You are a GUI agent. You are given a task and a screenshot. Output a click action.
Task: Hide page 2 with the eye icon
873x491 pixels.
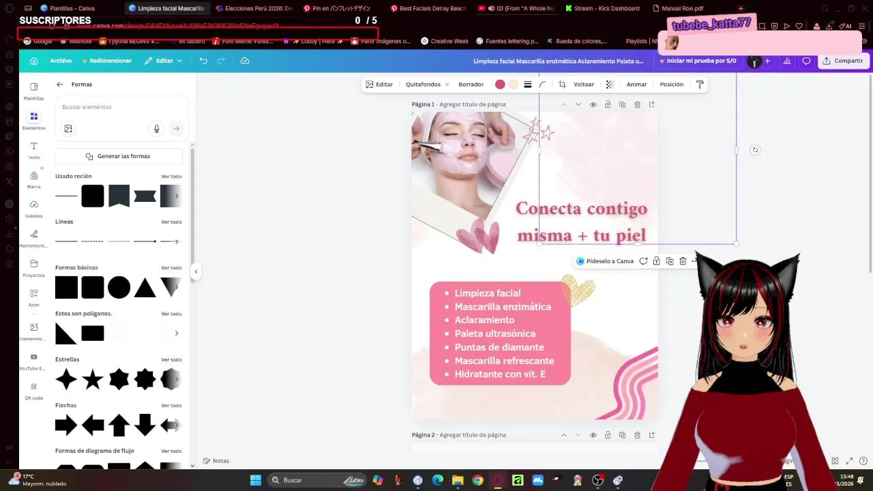pyautogui.click(x=593, y=435)
